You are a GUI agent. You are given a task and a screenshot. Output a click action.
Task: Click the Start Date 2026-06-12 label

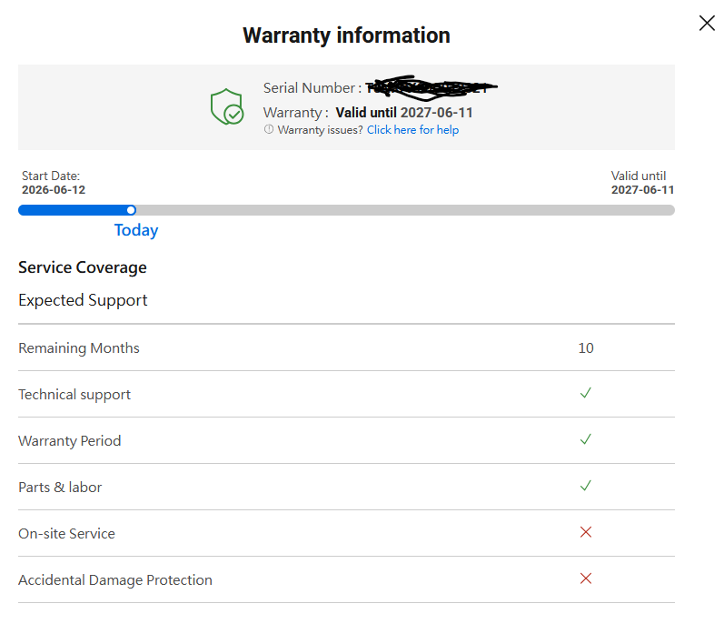(x=54, y=183)
